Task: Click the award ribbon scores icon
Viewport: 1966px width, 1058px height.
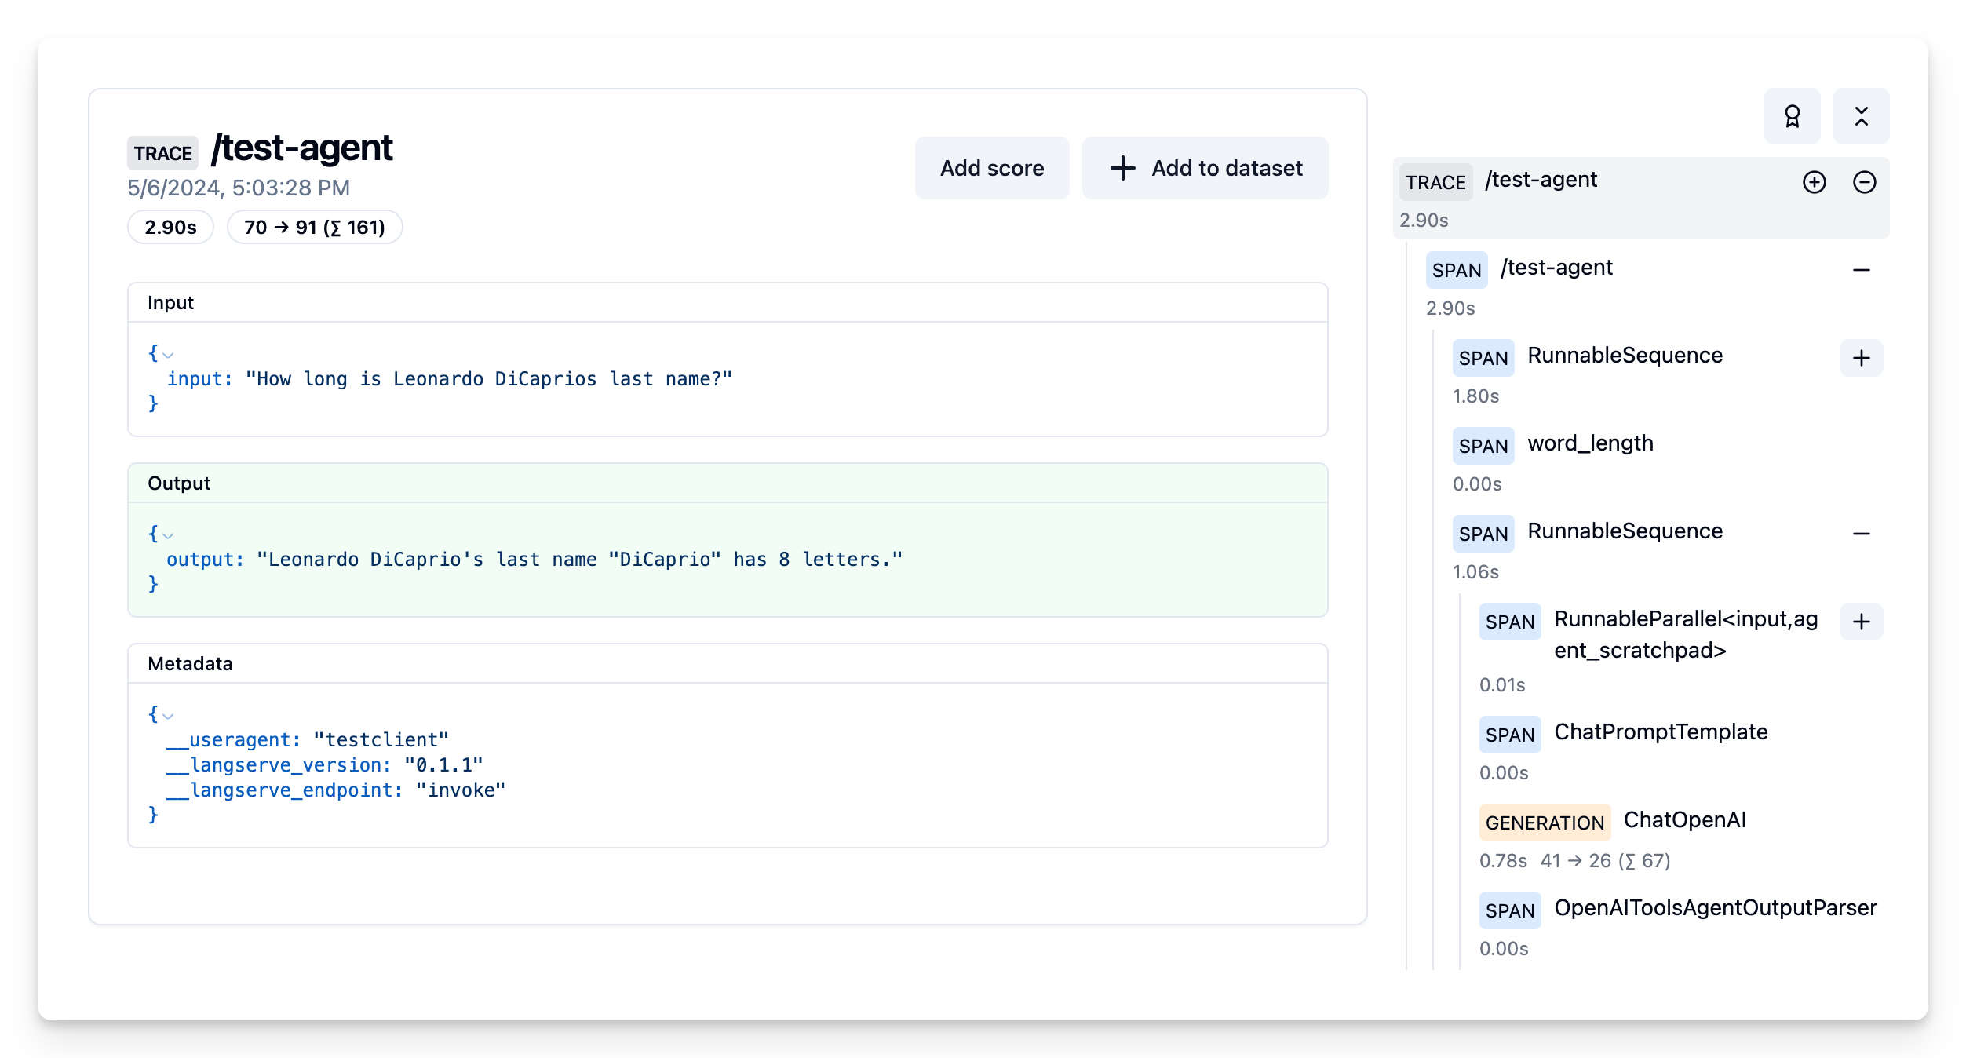Action: coord(1792,116)
